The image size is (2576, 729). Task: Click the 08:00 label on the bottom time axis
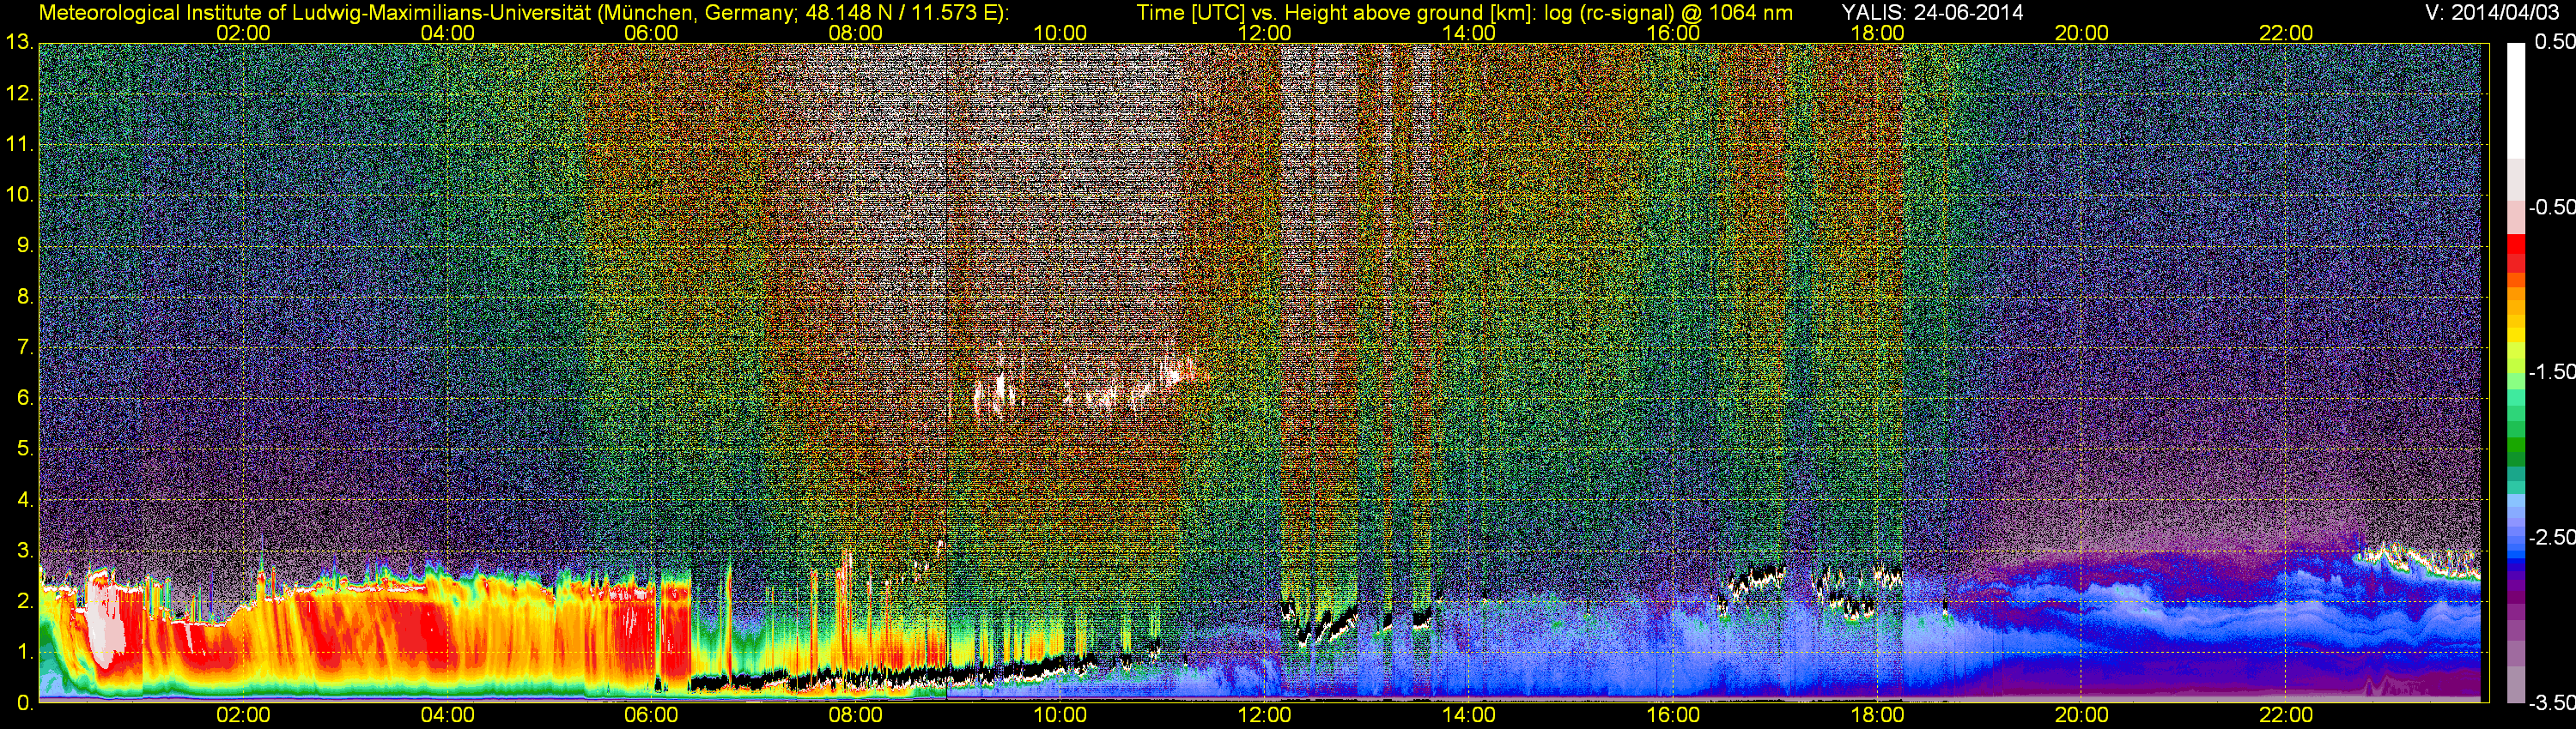tap(856, 715)
